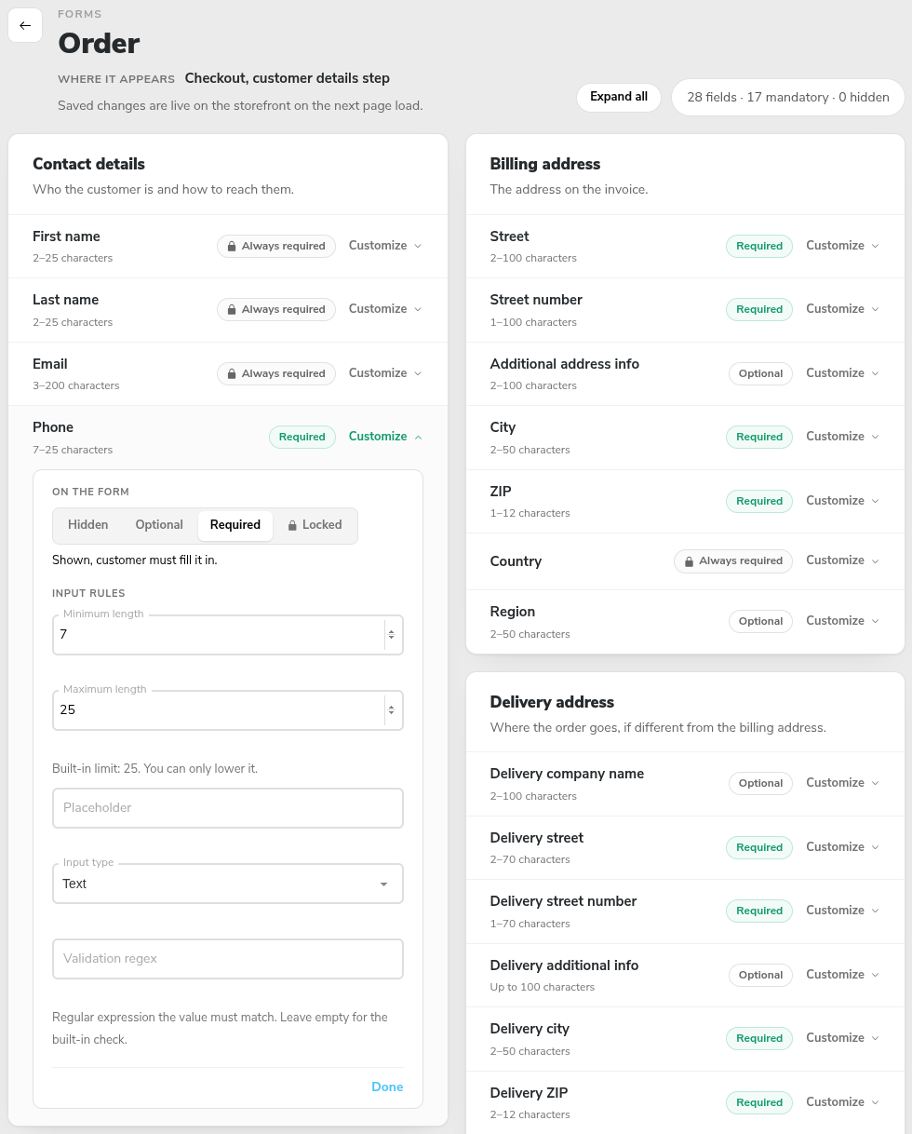Click the Placeholder input field
Screen dimensions: 912x1134
click(228, 808)
